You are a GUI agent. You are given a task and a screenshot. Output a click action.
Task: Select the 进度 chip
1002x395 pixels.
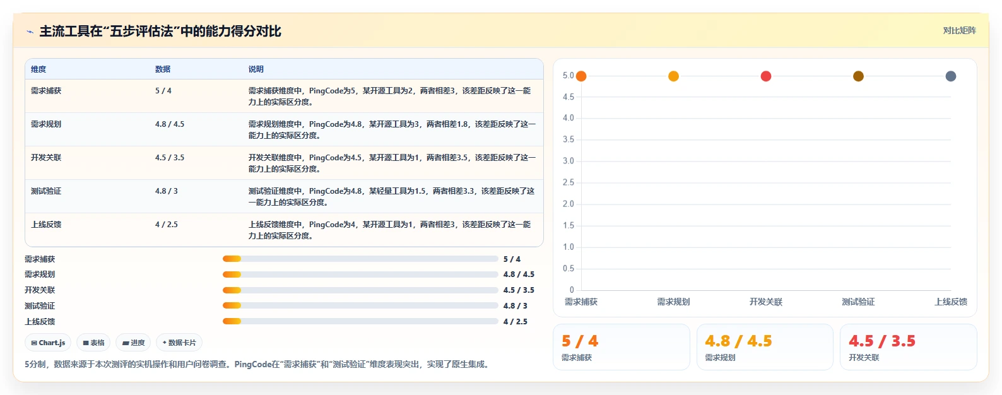click(x=133, y=343)
